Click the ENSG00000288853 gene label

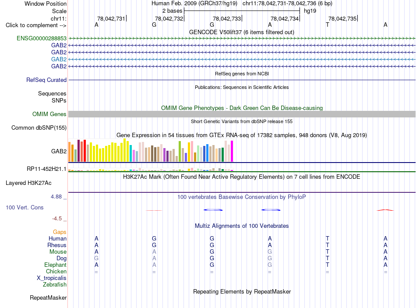click(42, 38)
